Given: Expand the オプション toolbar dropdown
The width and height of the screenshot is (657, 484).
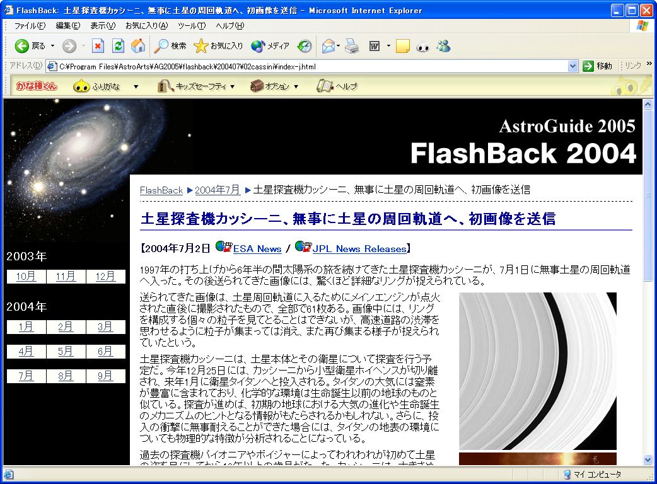Looking at the screenshot, I should [x=296, y=86].
